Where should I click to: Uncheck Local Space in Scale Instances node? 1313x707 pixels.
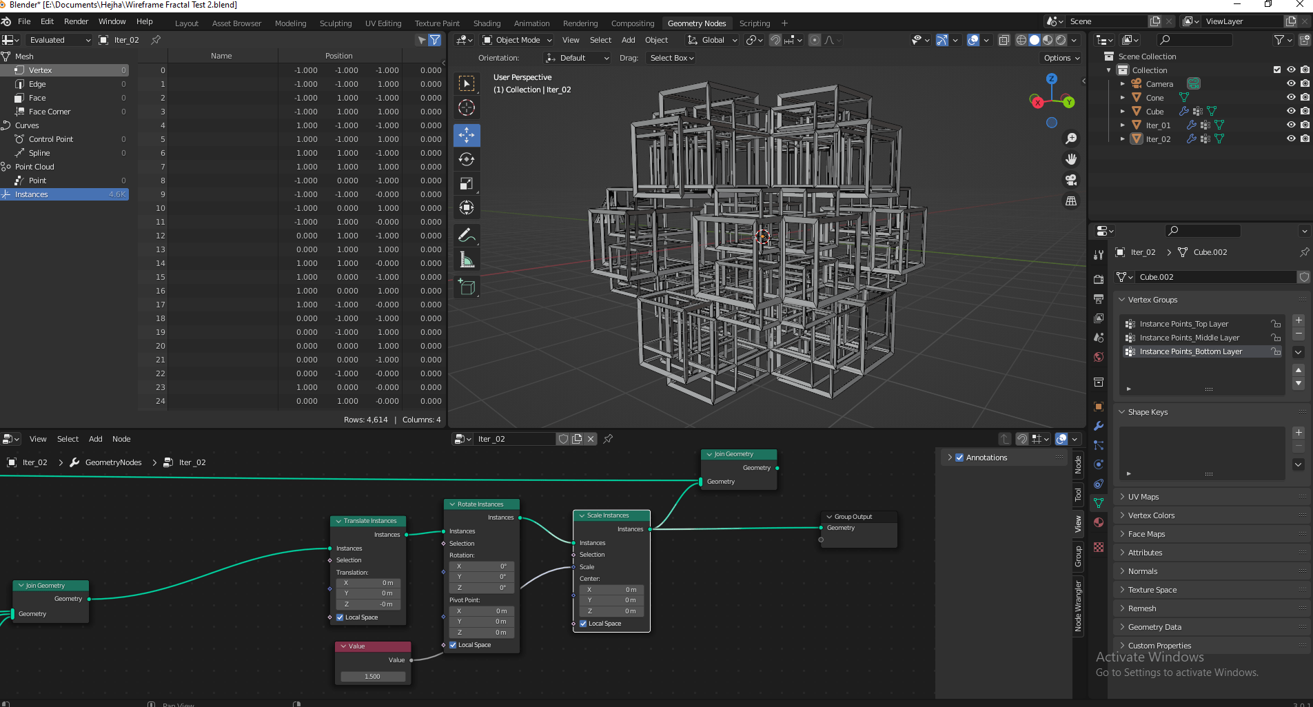point(584,624)
